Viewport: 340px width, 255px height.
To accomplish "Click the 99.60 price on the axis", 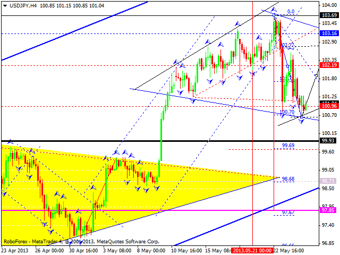I will pos(328,152).
